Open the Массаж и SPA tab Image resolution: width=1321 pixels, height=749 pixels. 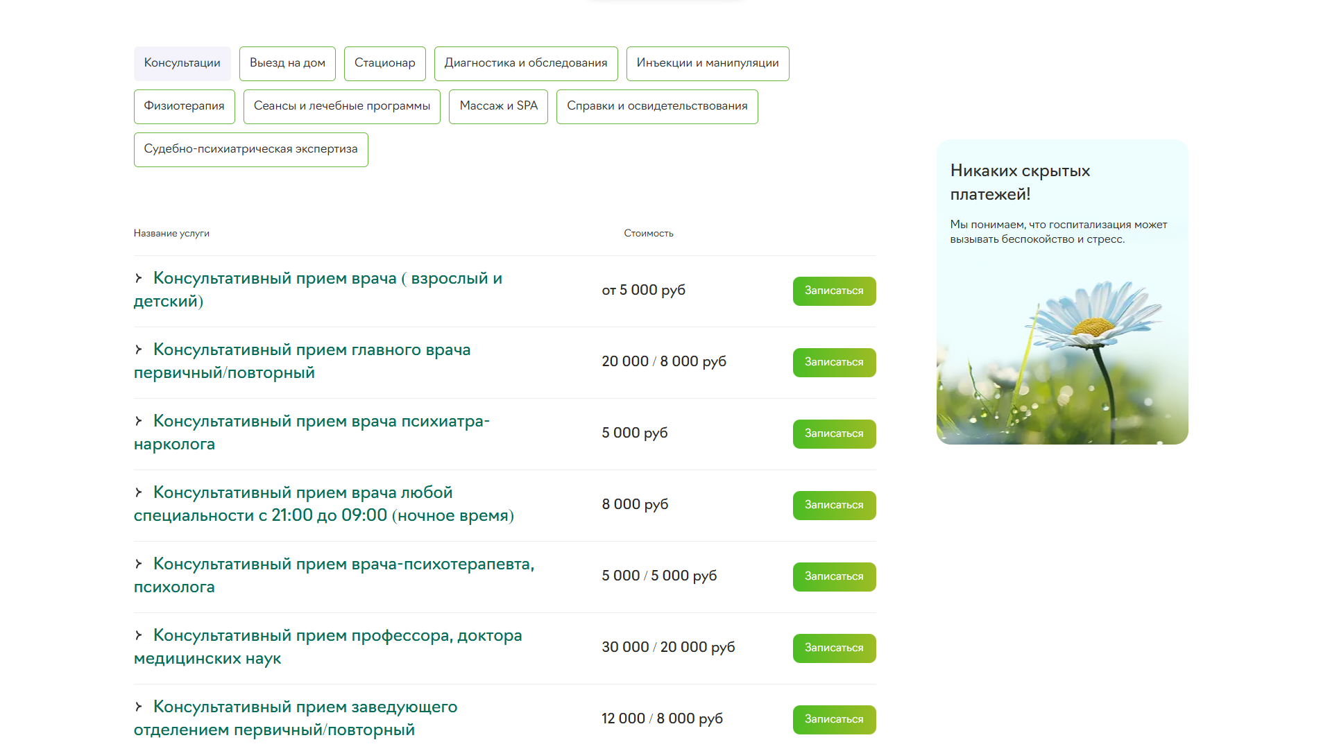[498, 107]
